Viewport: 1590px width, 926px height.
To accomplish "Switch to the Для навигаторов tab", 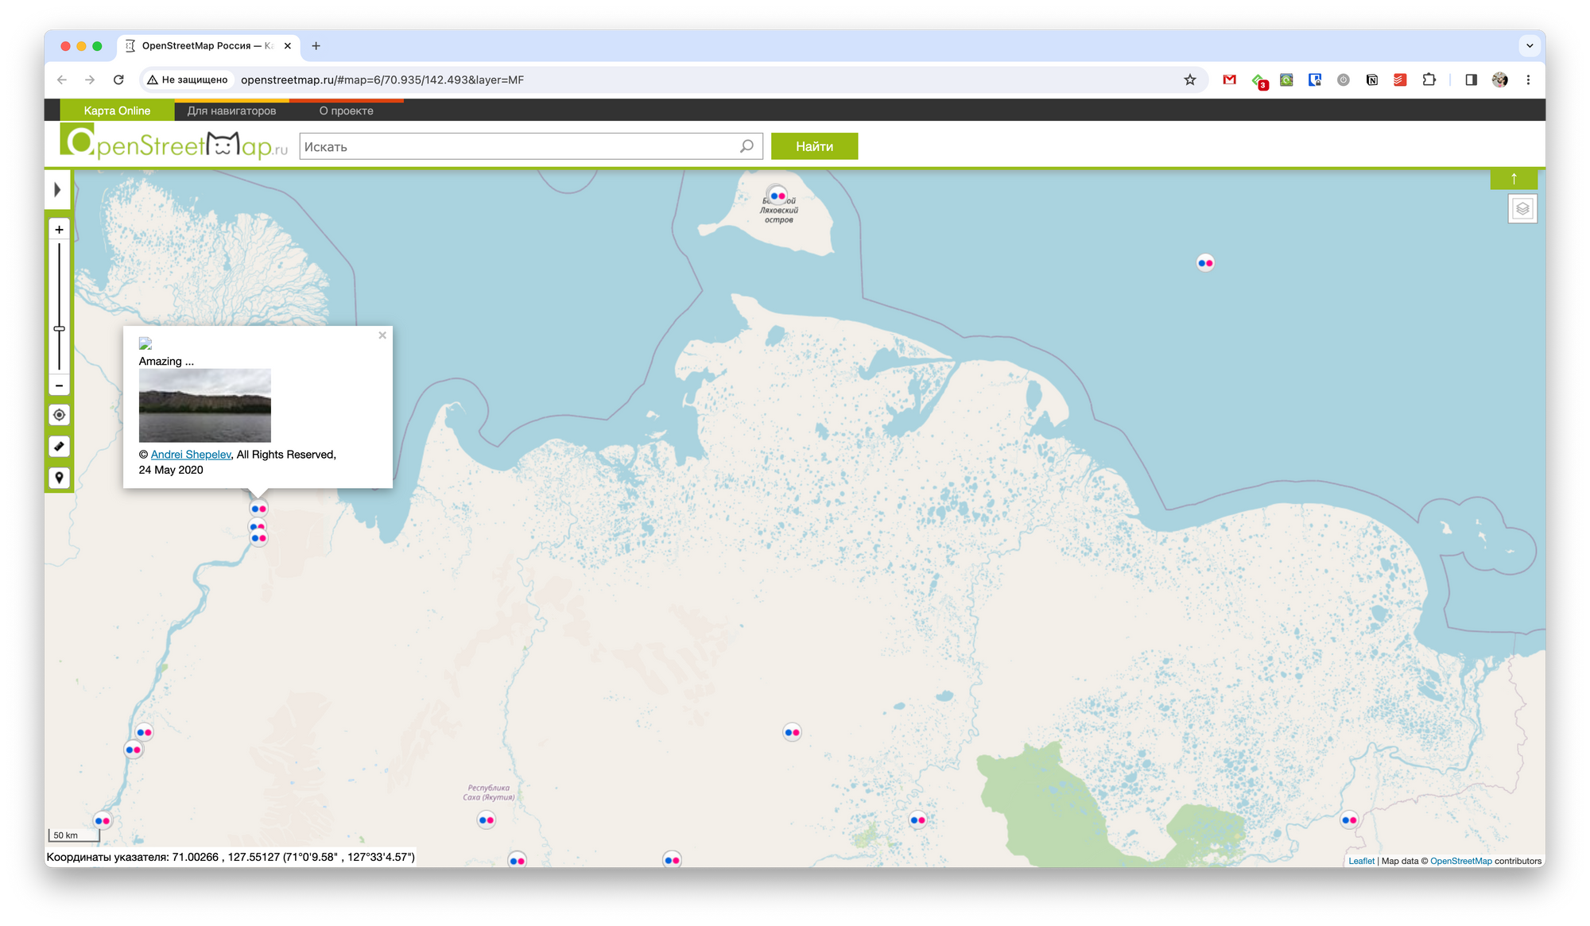I will 231,110.
